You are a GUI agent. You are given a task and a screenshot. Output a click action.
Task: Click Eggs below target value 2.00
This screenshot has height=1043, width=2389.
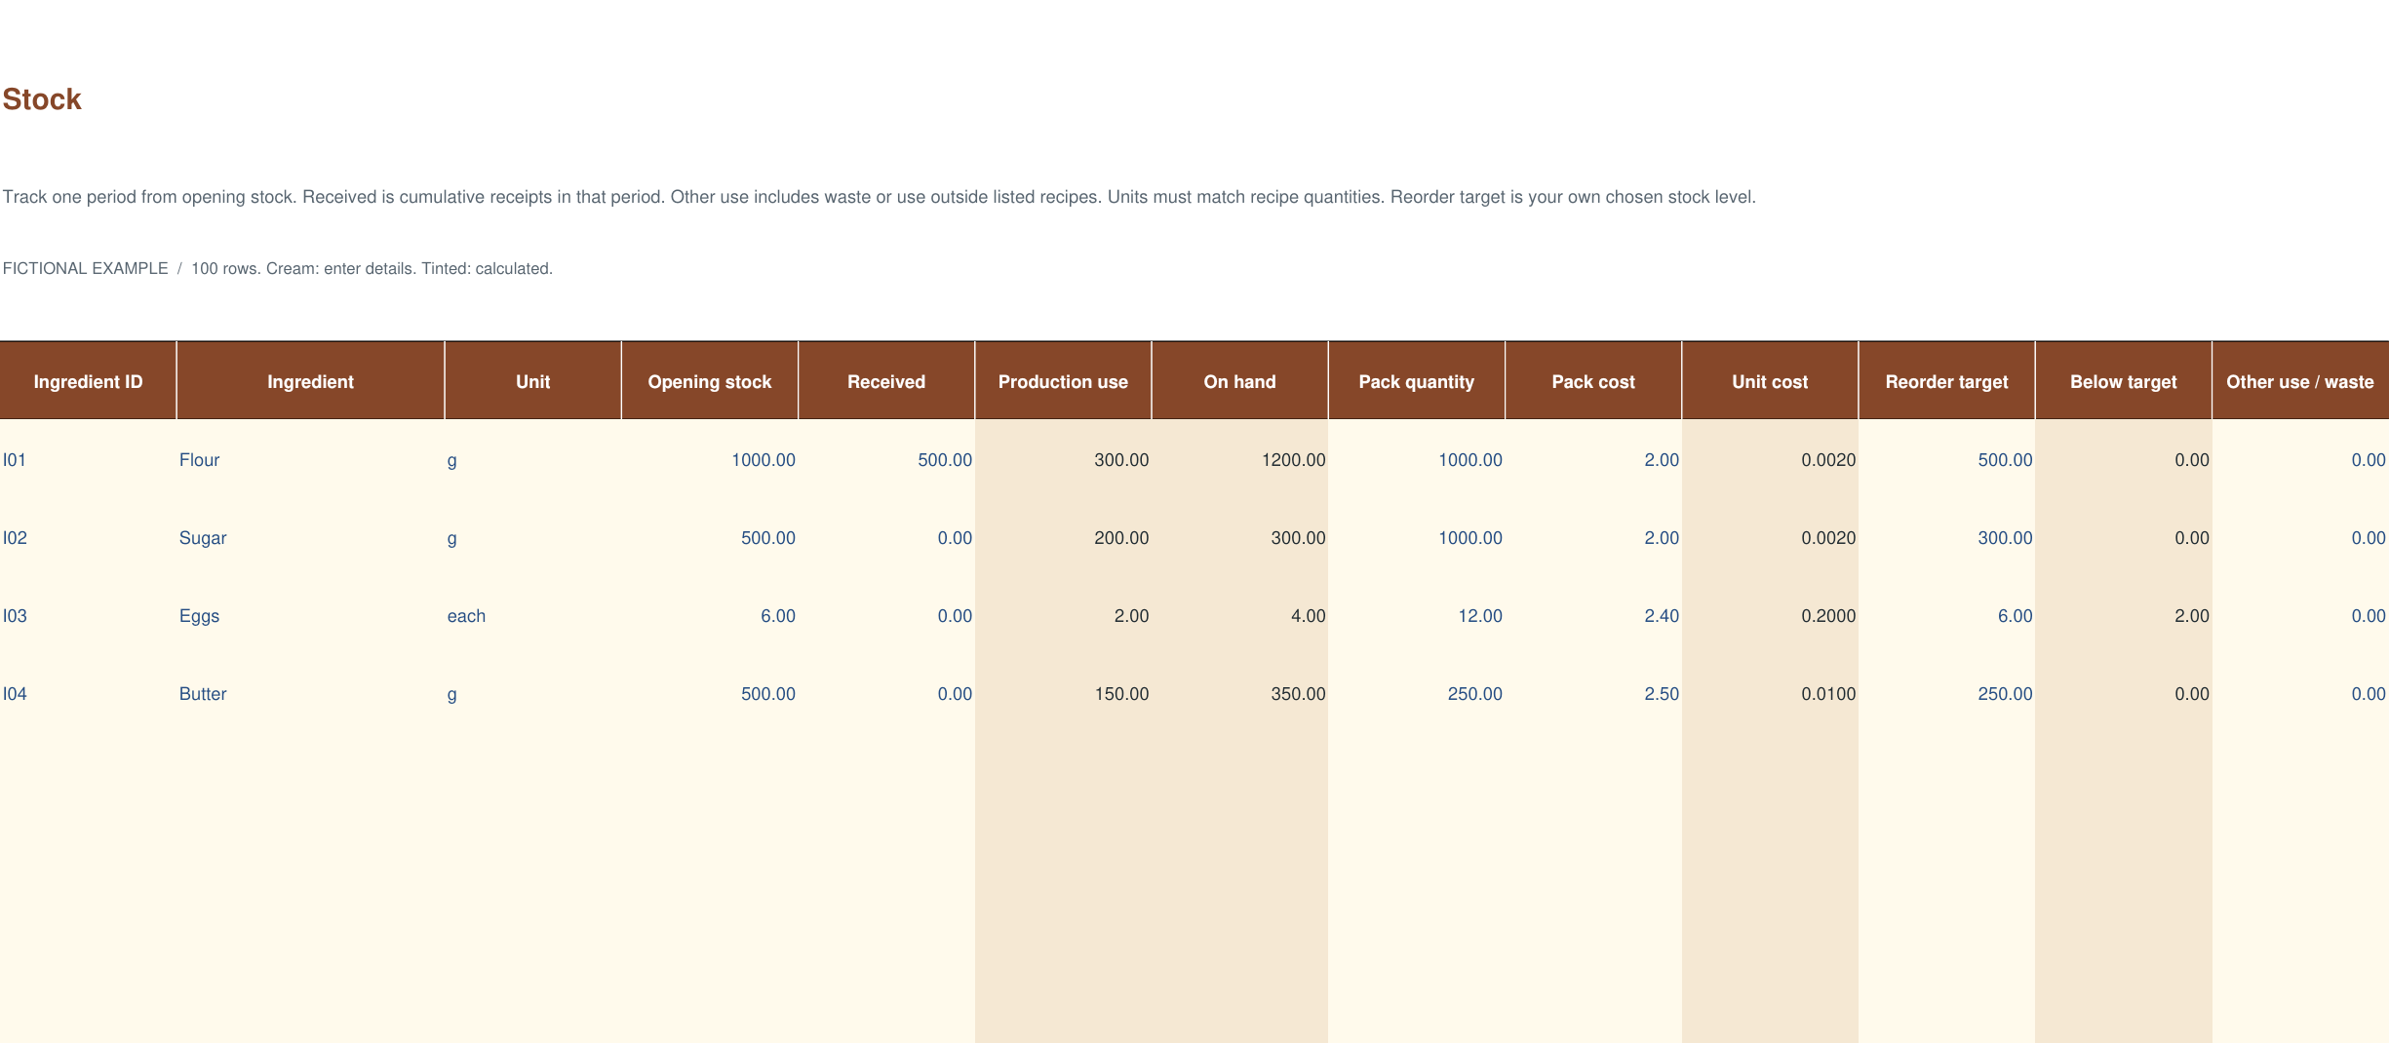(x=2124, y=616)
